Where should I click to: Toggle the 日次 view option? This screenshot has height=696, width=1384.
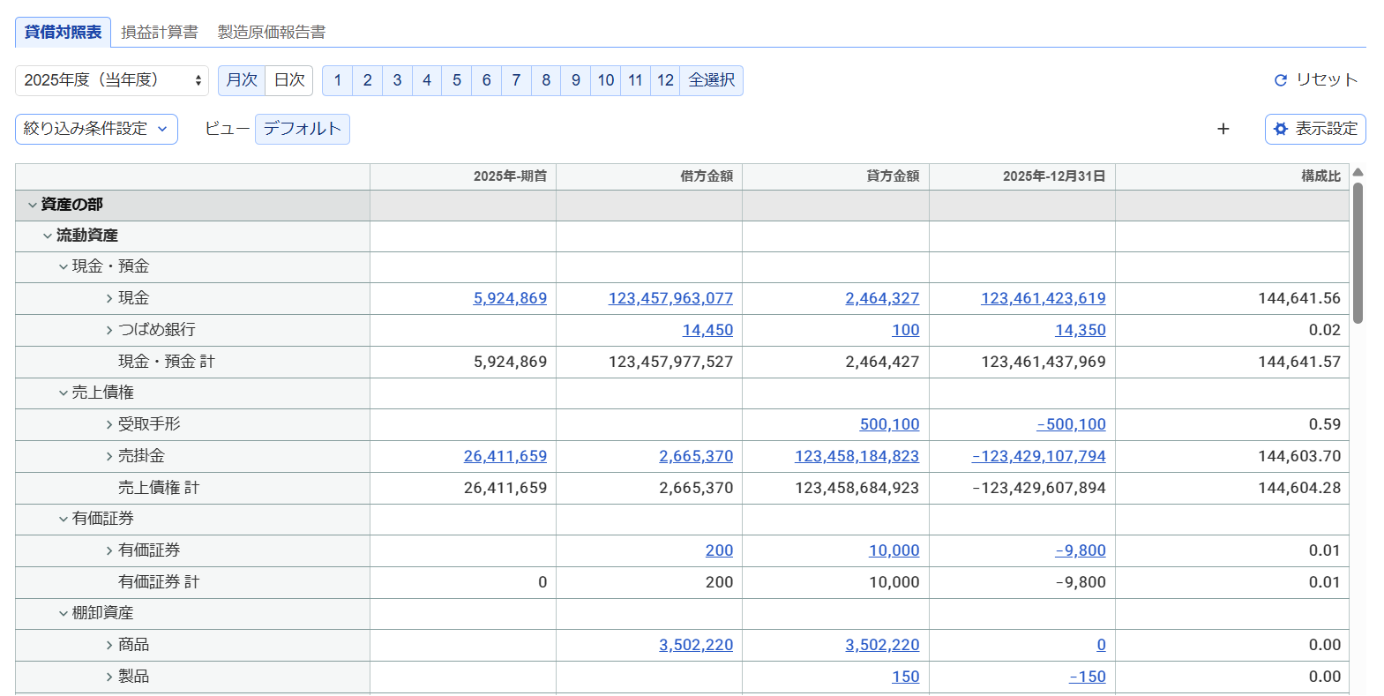click(289, 80)
